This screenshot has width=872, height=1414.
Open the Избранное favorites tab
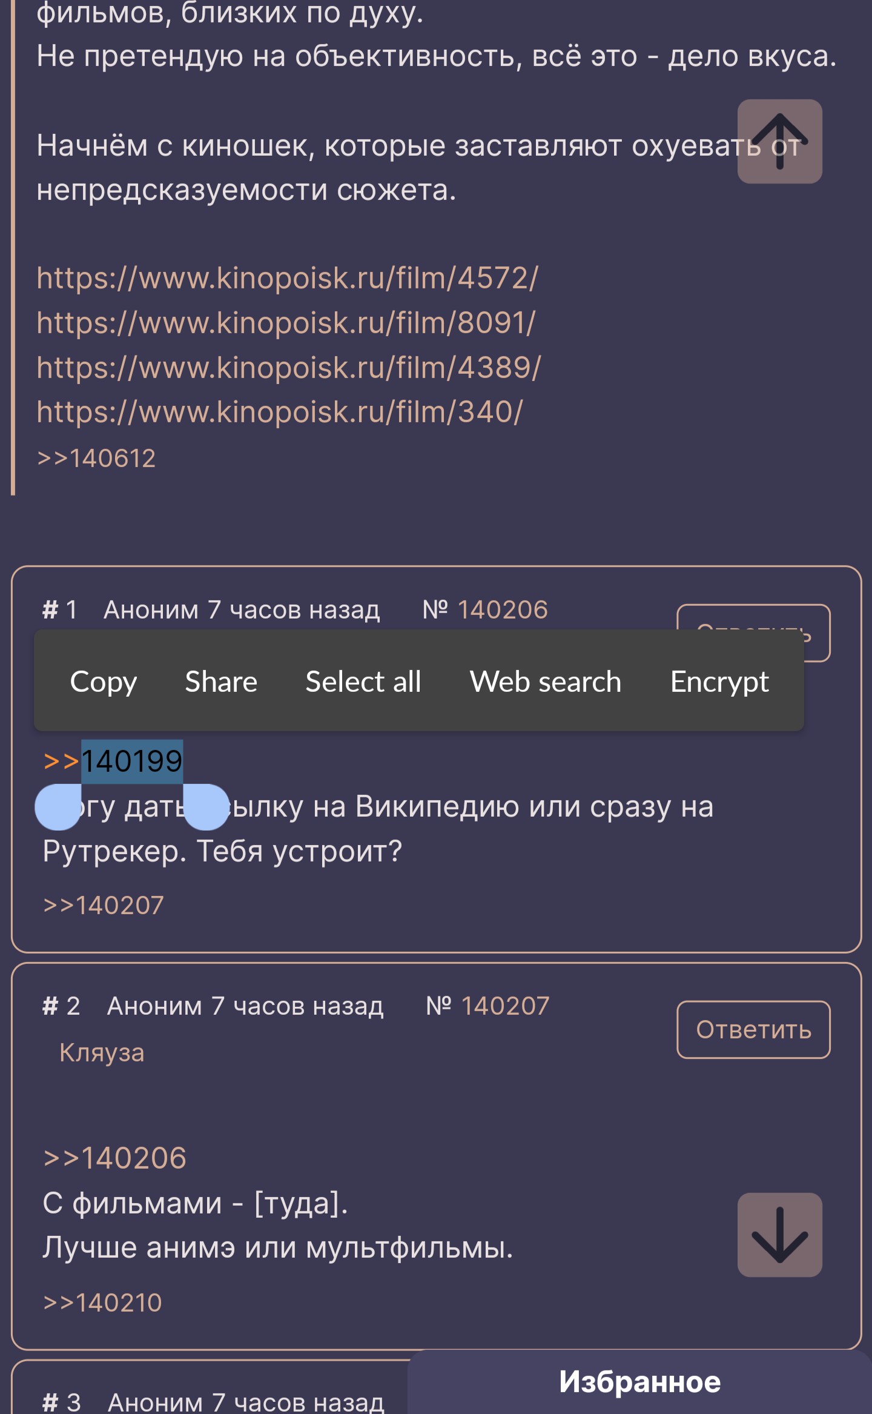point(640,1382)
